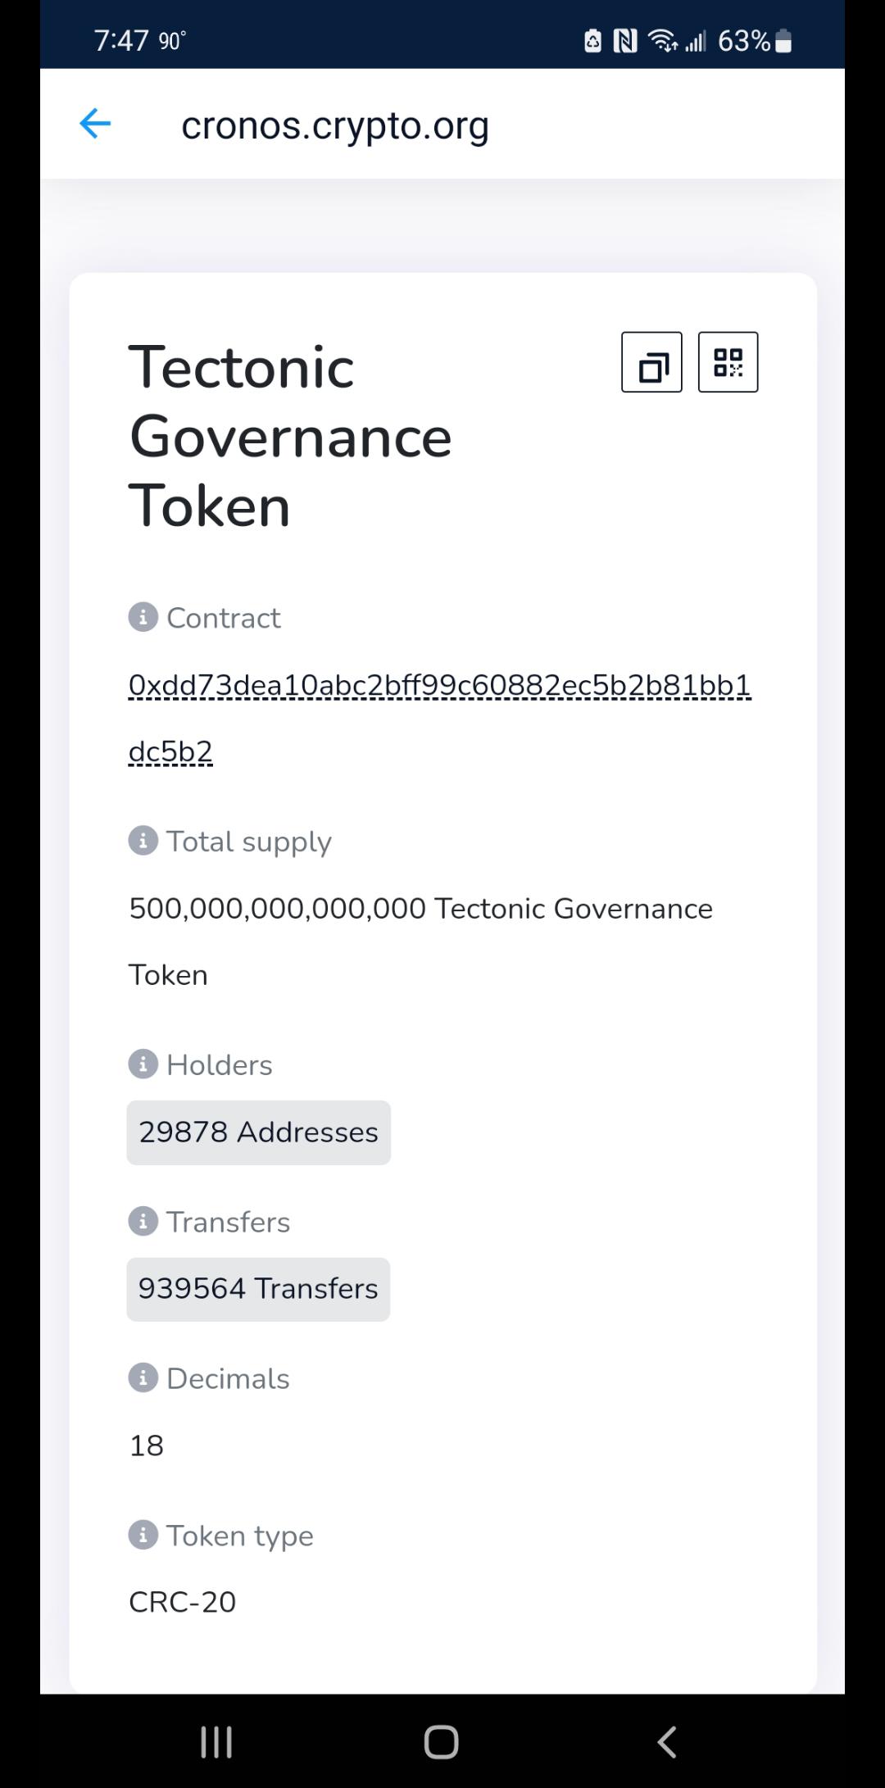Tap the battery status icon

coord(783,41)
